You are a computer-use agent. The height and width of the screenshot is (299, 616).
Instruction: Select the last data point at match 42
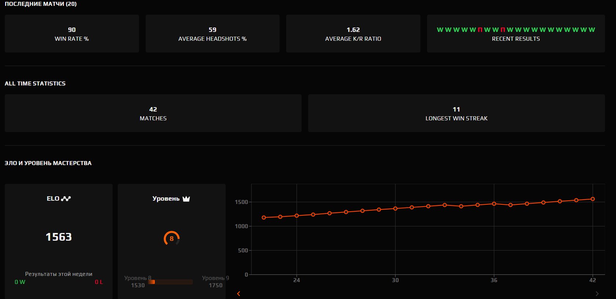pyautogui.click(x=593, y=199)
